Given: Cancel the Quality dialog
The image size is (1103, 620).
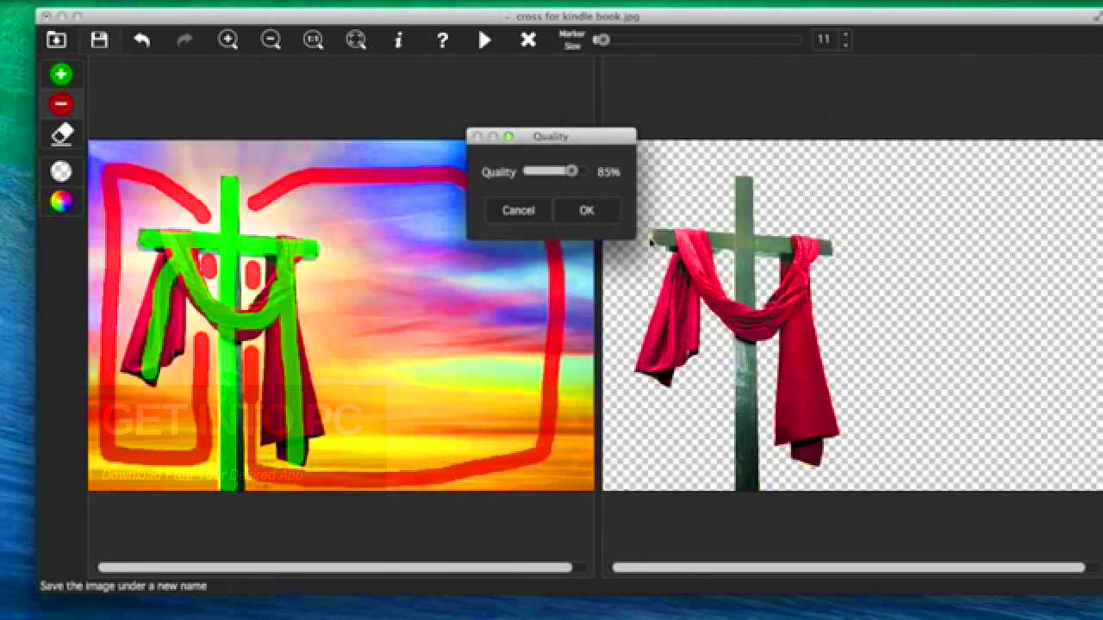Looking at the screenshot, I should [x=519, y=210].
